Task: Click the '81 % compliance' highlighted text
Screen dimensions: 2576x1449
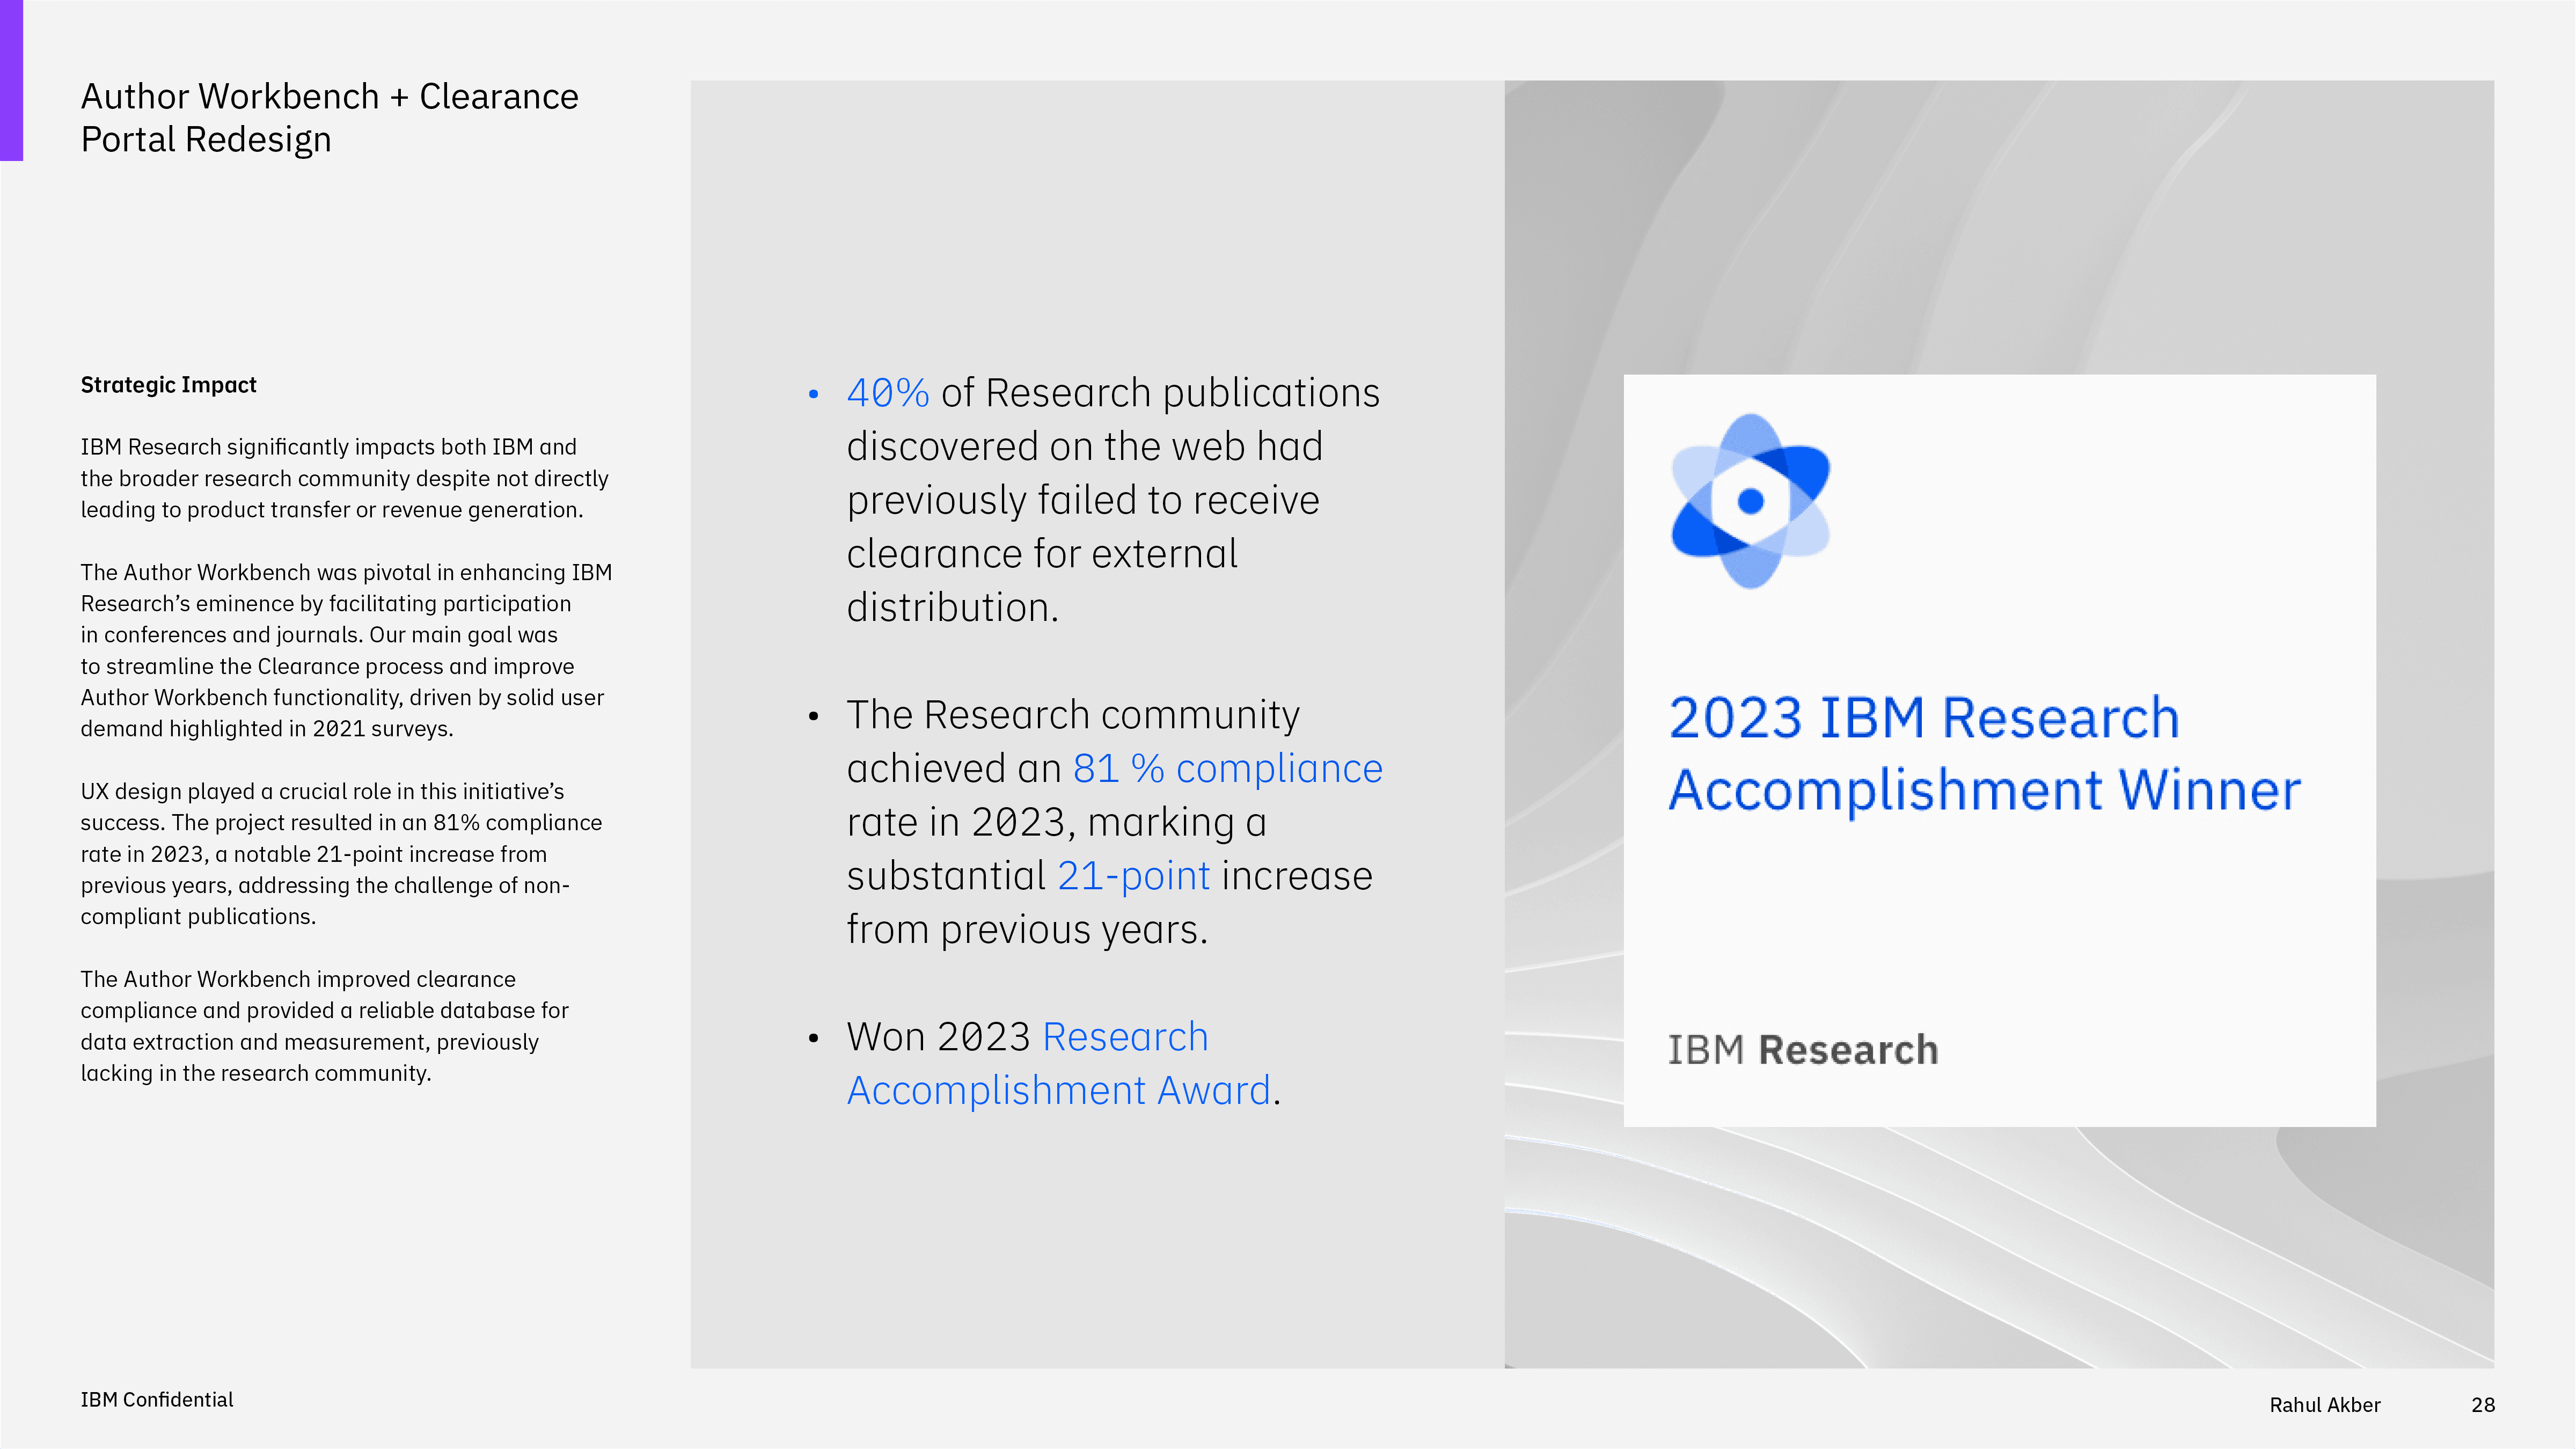Action: [1227, 769]
